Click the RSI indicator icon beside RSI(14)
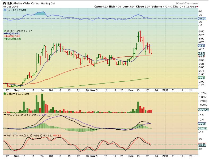 (5, 10)
